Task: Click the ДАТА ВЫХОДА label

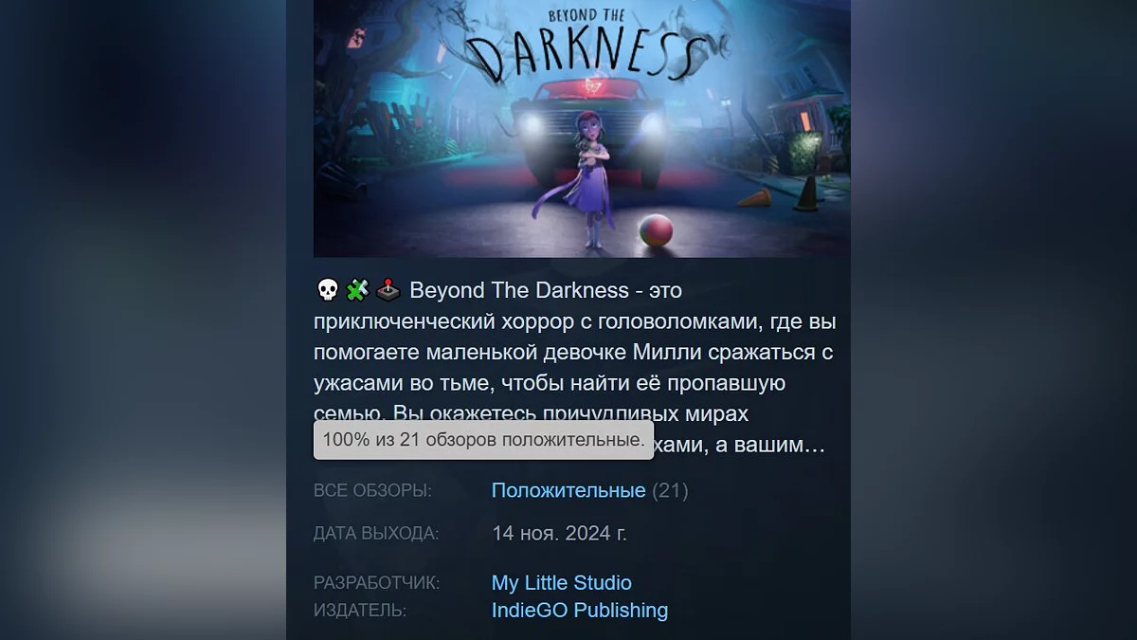Action: point(376,534)
